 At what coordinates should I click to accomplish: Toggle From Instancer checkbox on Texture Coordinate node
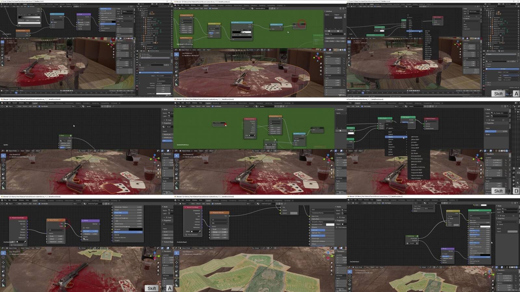point(12,245)
